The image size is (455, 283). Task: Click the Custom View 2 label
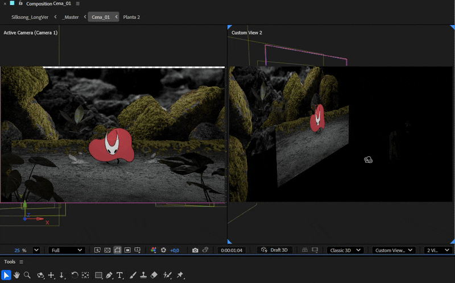coord(247,33)
